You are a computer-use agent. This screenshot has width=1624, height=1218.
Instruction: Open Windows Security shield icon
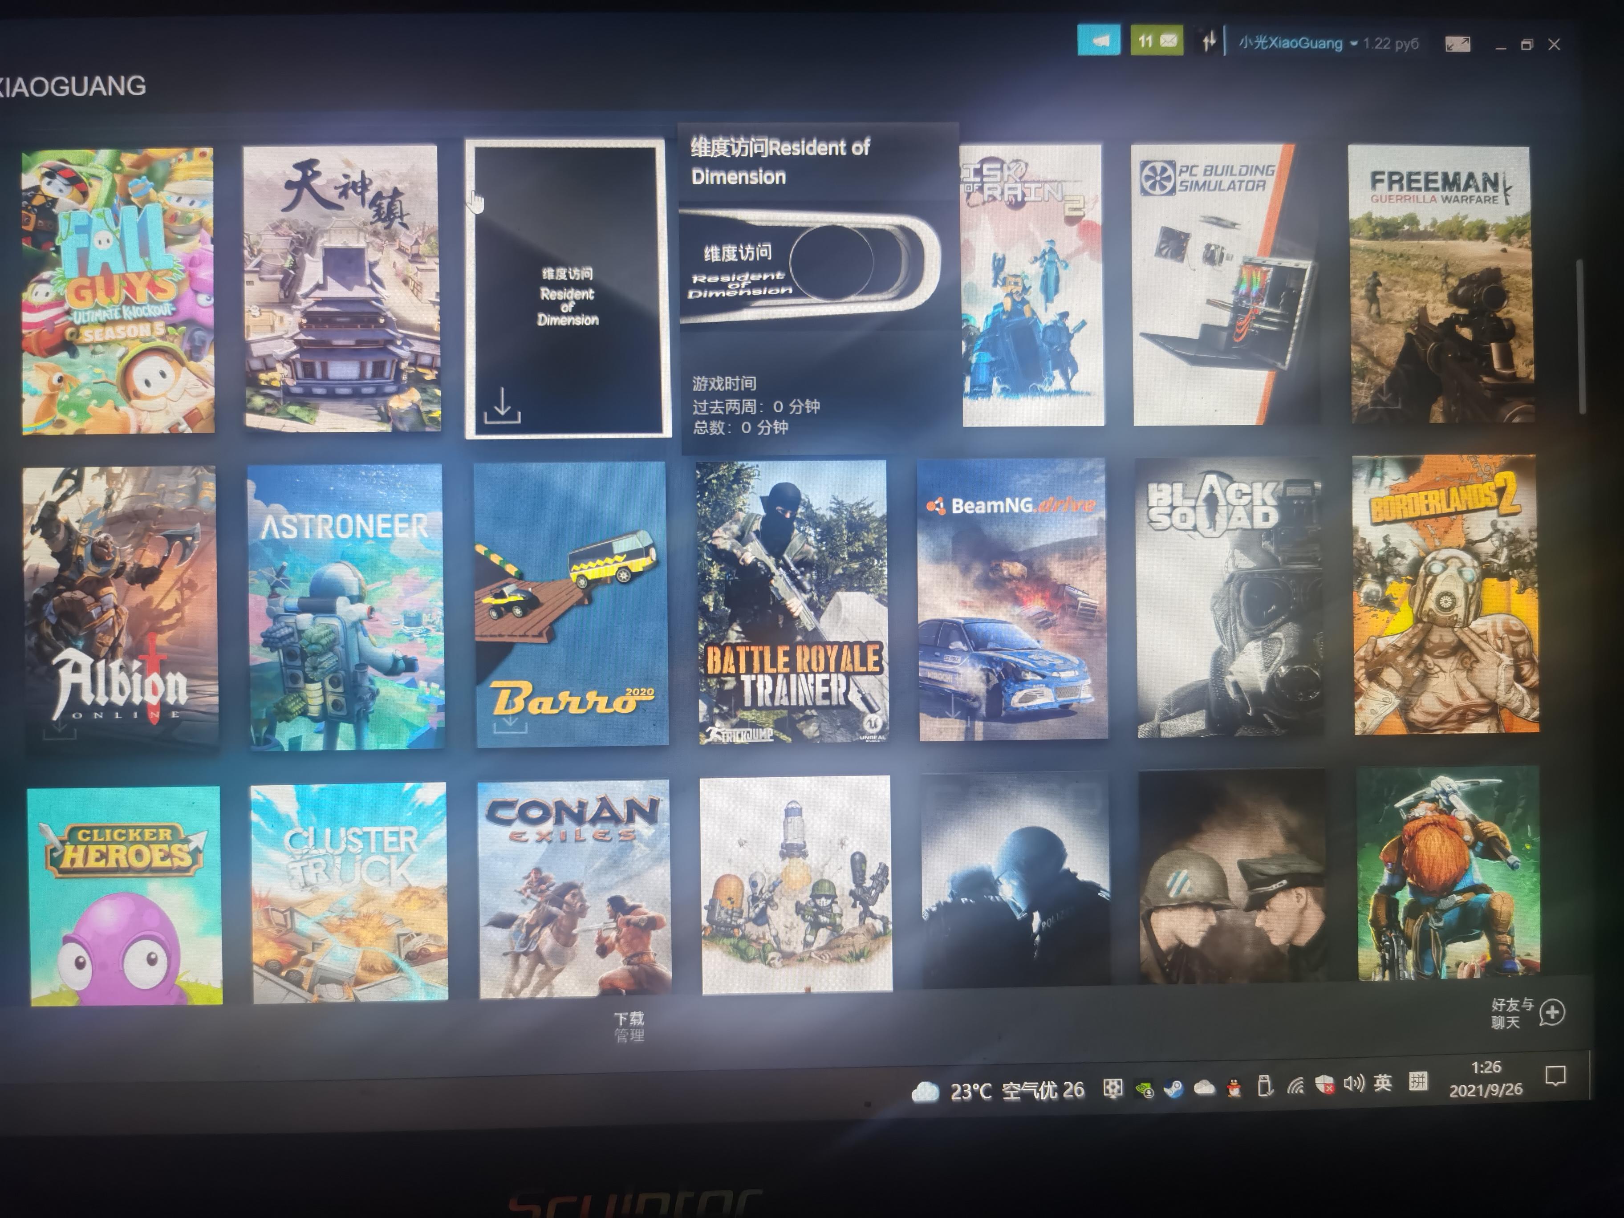1324,1084
